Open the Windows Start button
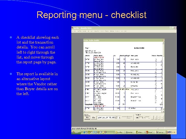186x139 pixels. click(x=76, y=132)
